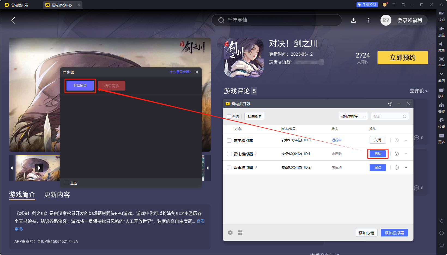Expand description with 查看更多 link
Screen dimensions: 447x255
click(x=201, y=221)
